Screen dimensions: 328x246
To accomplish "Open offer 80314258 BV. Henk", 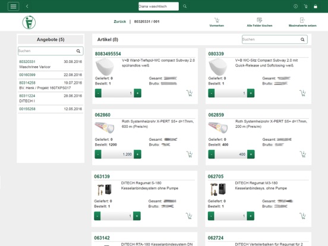I will pos(51,86).
